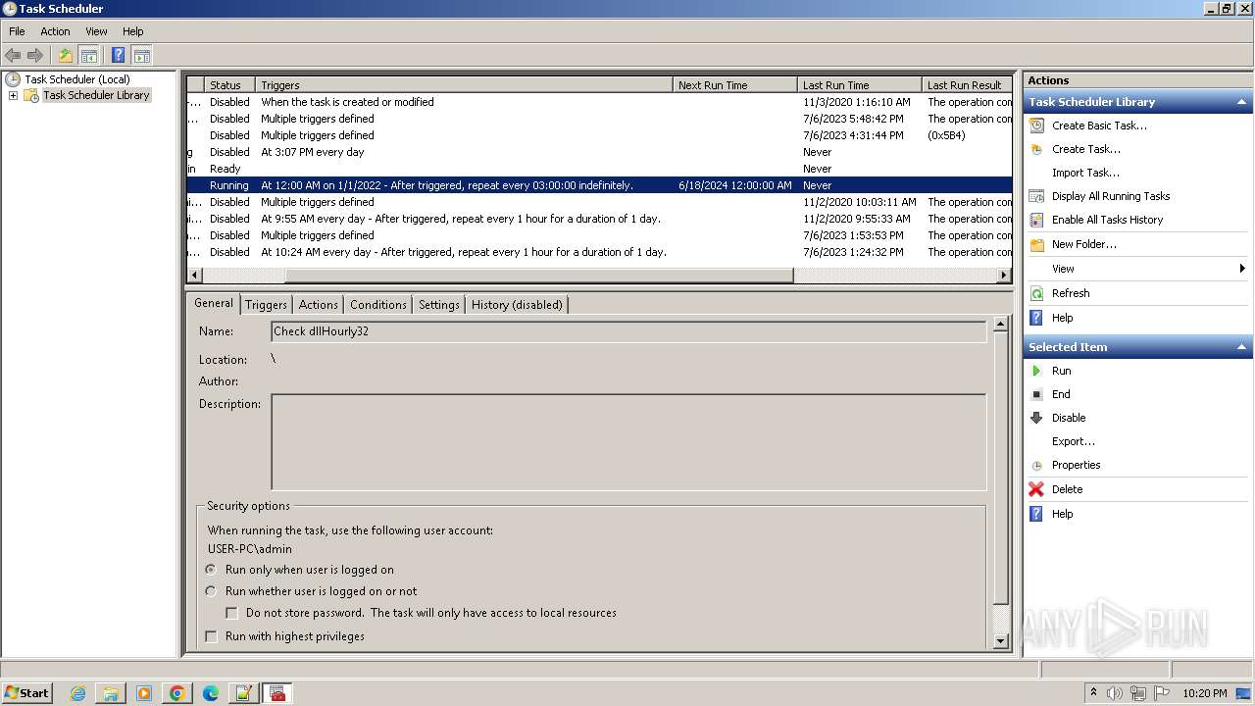Toggle the Show/Hide Console Tree toolbar icon

point(89,56)
